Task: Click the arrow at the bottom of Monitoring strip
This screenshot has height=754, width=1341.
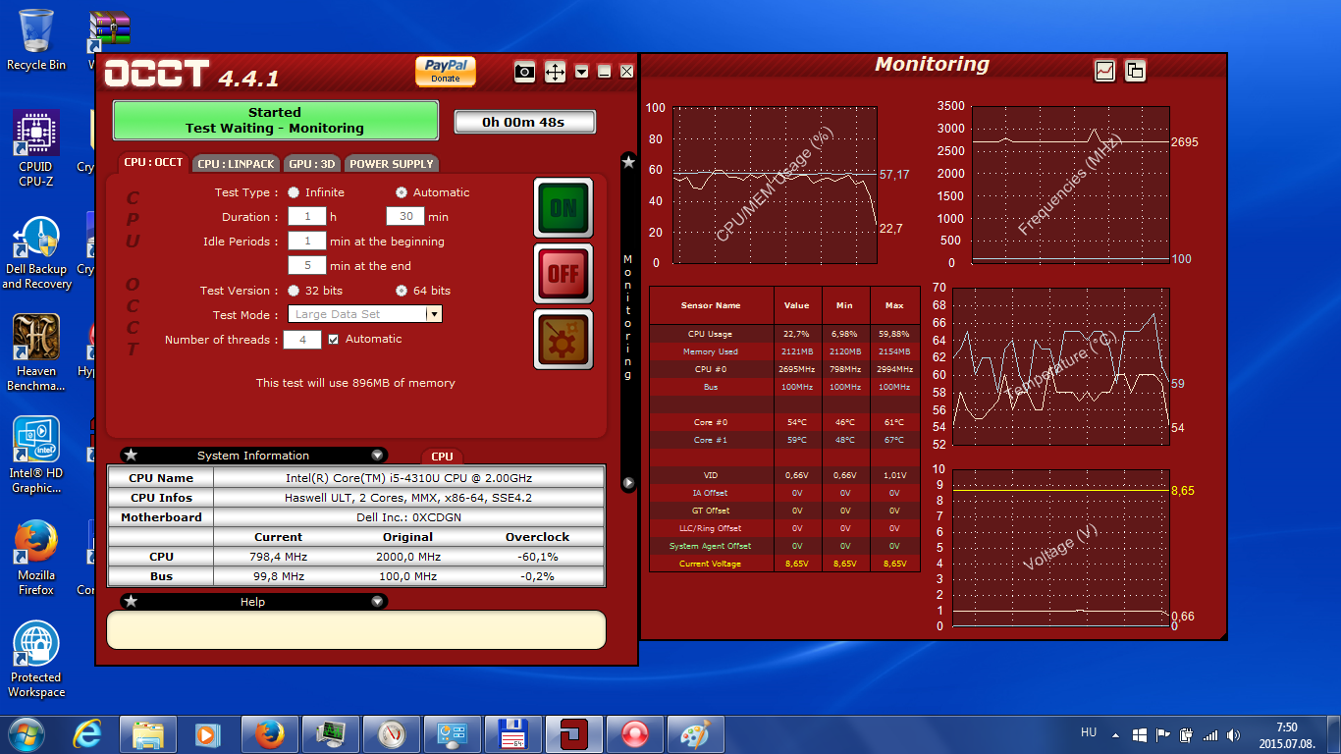Action: [x=628, y=483]
